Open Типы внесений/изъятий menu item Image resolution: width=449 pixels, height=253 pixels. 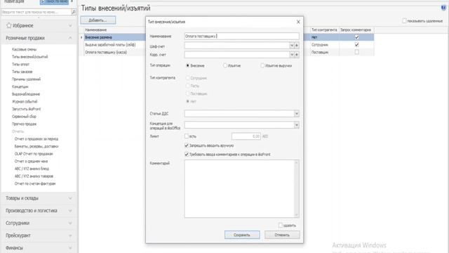29,57
